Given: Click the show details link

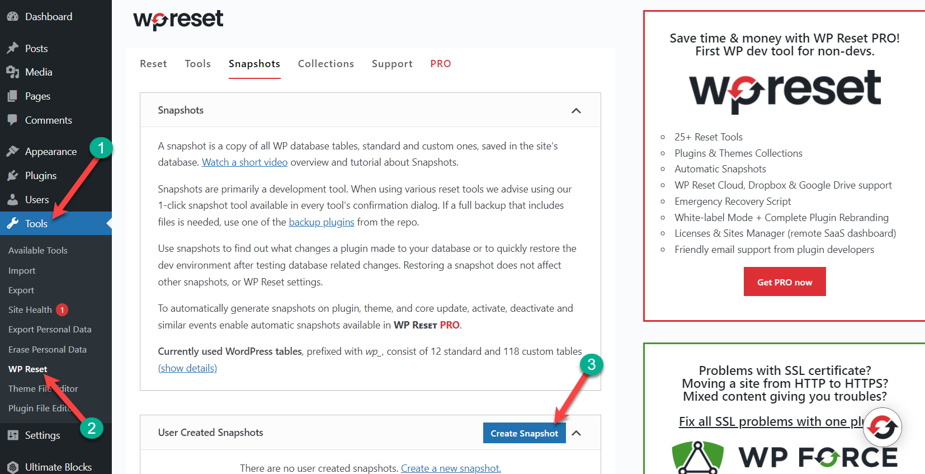Looking at the screenshot, I should 187,368.
